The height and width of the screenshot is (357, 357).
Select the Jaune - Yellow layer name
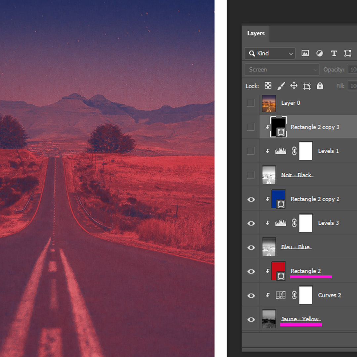(x=300, y=319)
